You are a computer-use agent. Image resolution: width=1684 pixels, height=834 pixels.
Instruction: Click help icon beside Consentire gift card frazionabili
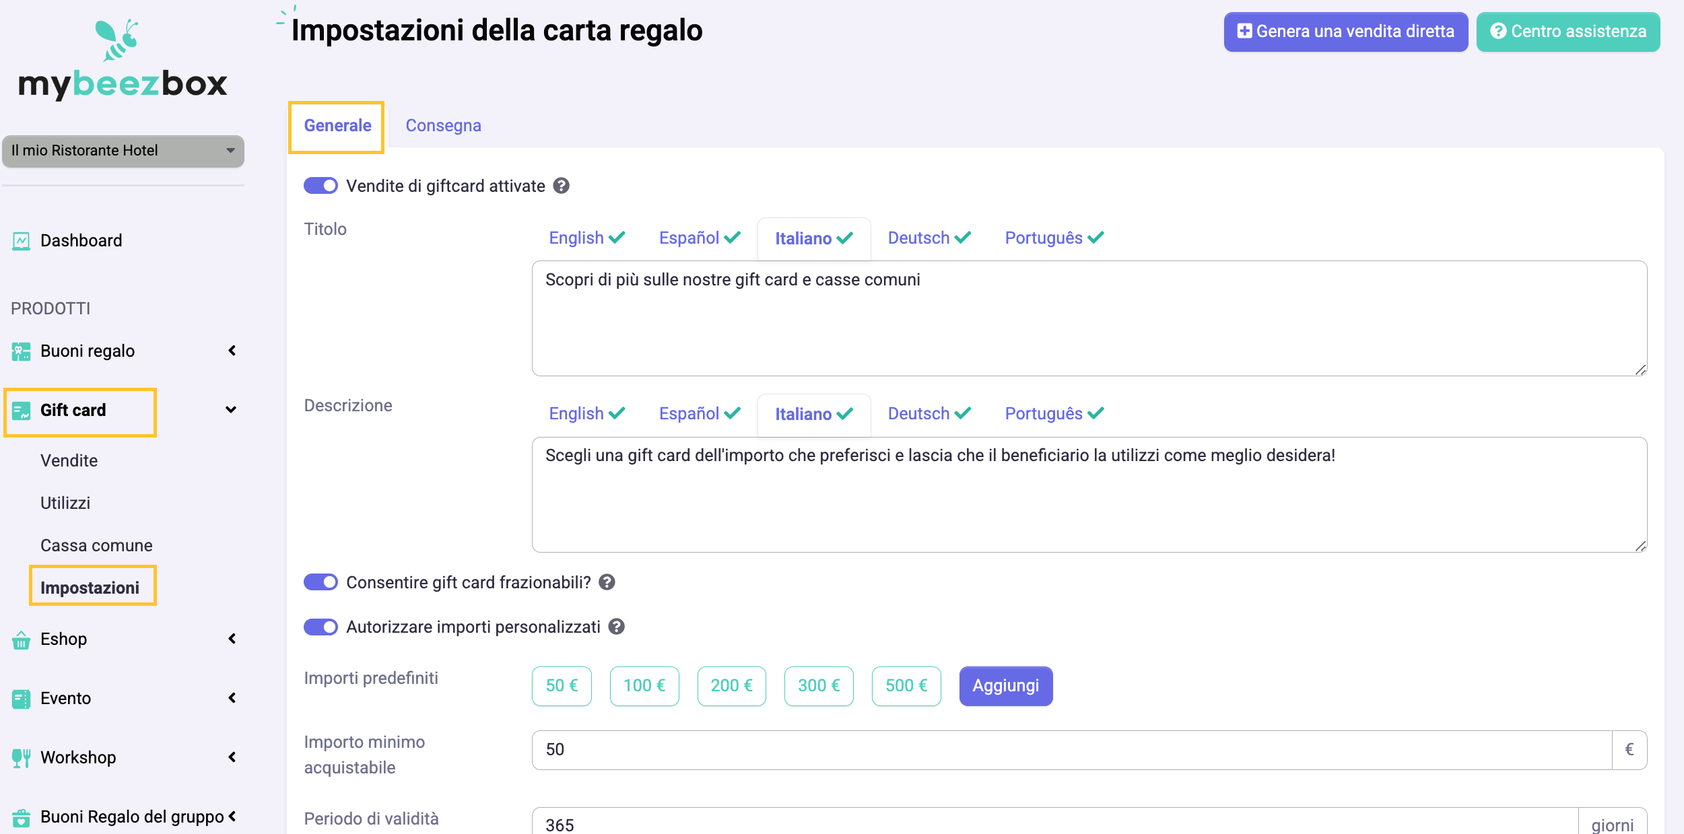pyautogui.click(x=607, y=582)
